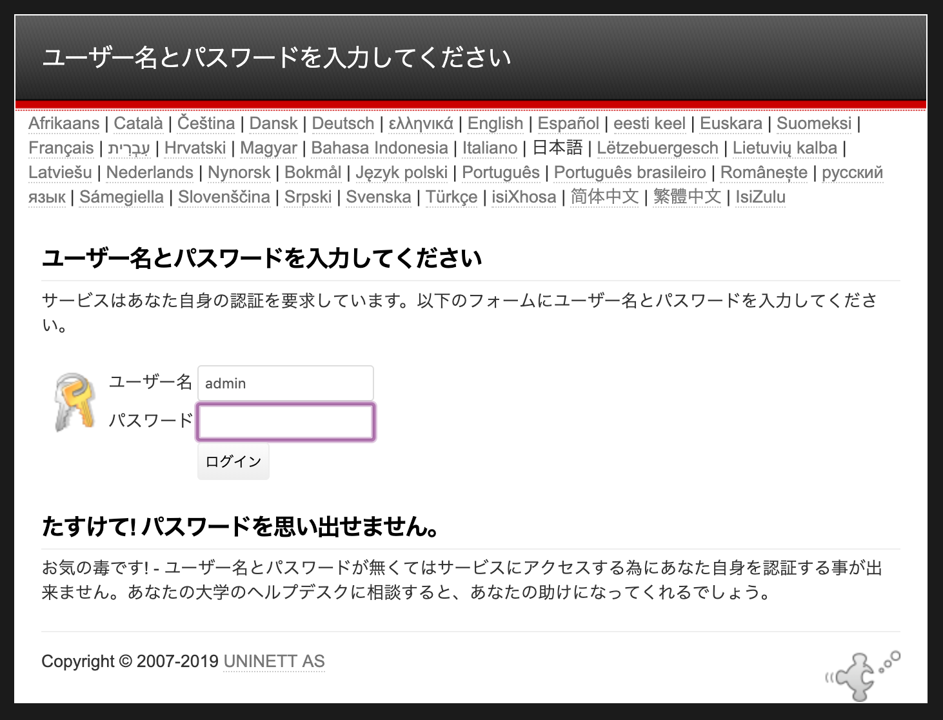Click the Svenska language link

point(379,197)
